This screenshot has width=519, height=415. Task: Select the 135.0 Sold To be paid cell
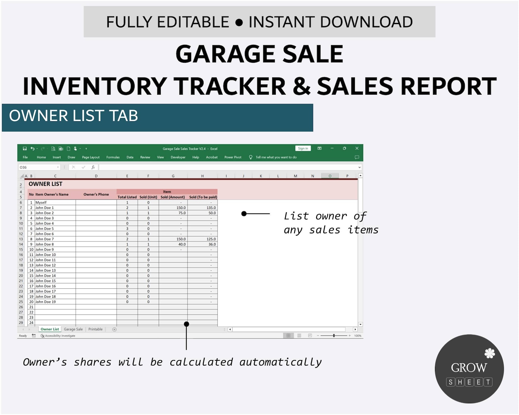(x=203, y=208)
